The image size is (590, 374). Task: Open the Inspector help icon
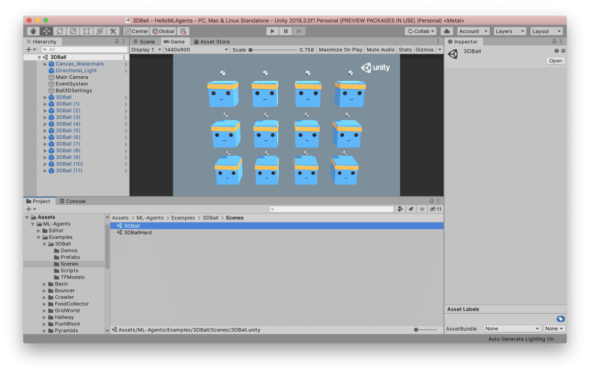557,51
